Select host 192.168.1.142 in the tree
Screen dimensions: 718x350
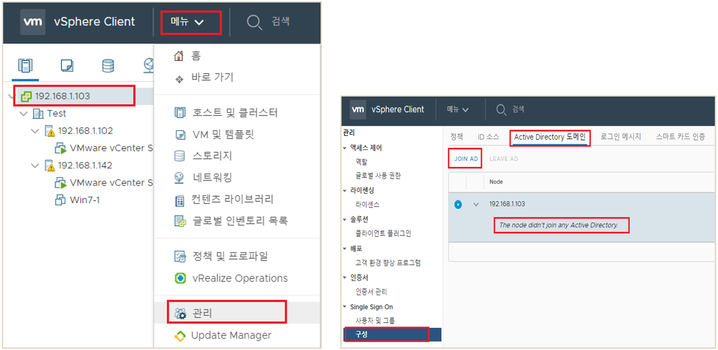[x=85, y=165]
